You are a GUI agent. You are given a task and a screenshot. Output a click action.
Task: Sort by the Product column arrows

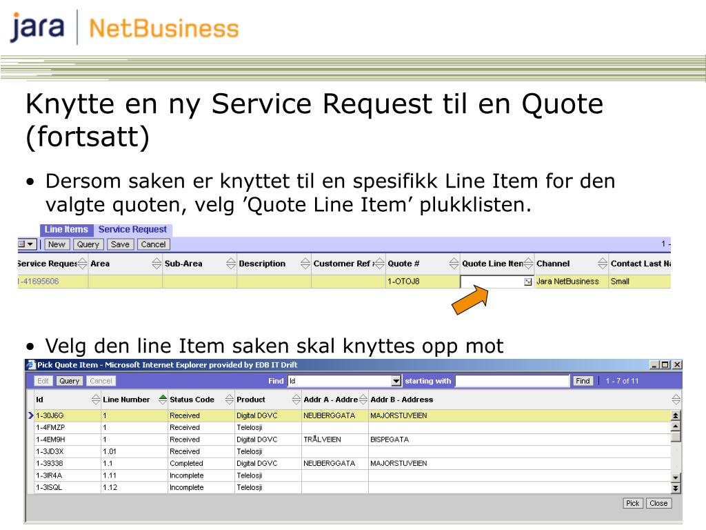pos(296,400)
